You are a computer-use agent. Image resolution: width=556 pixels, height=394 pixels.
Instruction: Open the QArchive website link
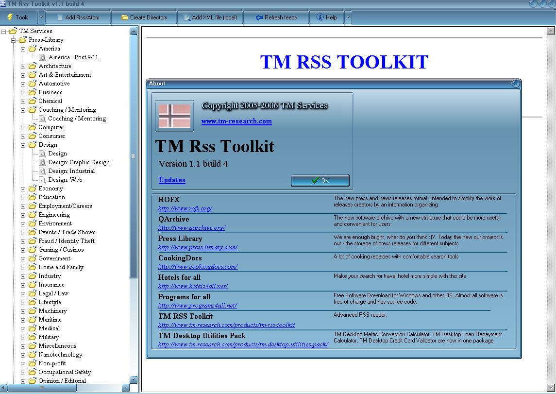tap(192, 228)
